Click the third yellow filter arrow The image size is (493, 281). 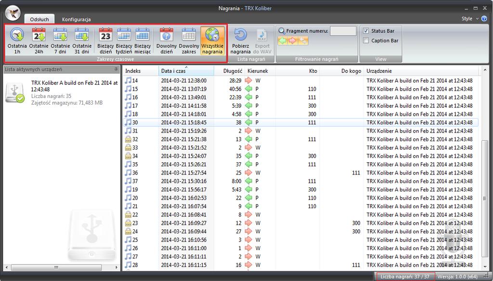click(303, 40)
